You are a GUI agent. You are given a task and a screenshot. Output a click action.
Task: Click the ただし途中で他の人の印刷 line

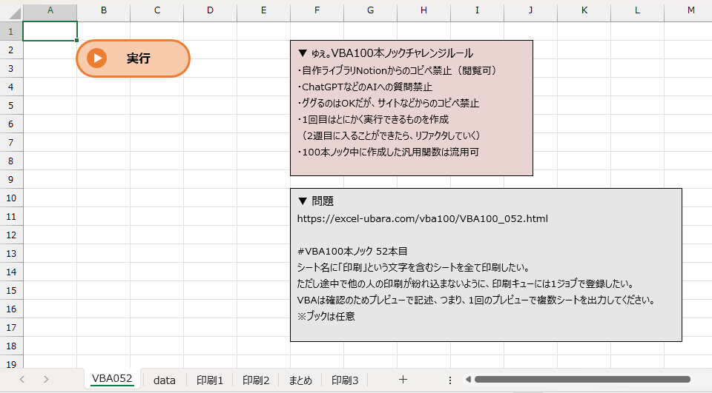coord(466,283)
